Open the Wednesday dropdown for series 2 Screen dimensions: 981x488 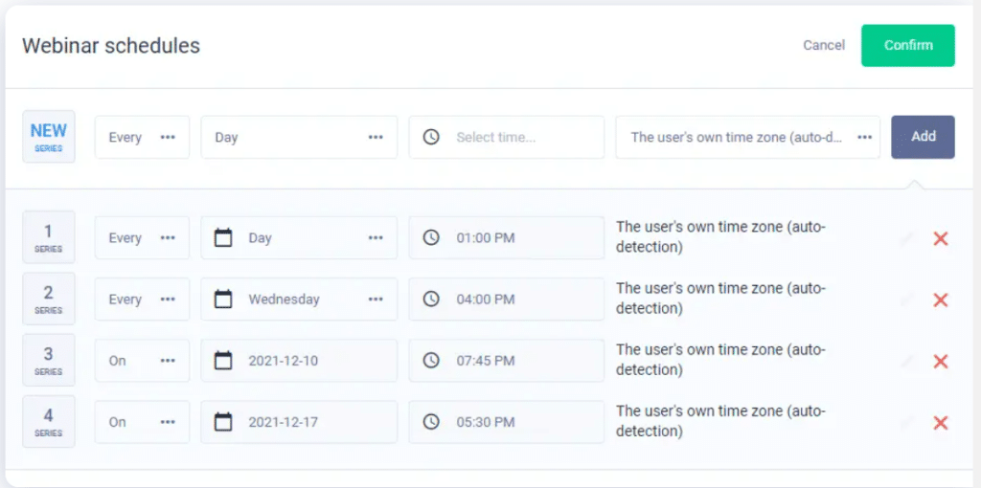point(299,299)
